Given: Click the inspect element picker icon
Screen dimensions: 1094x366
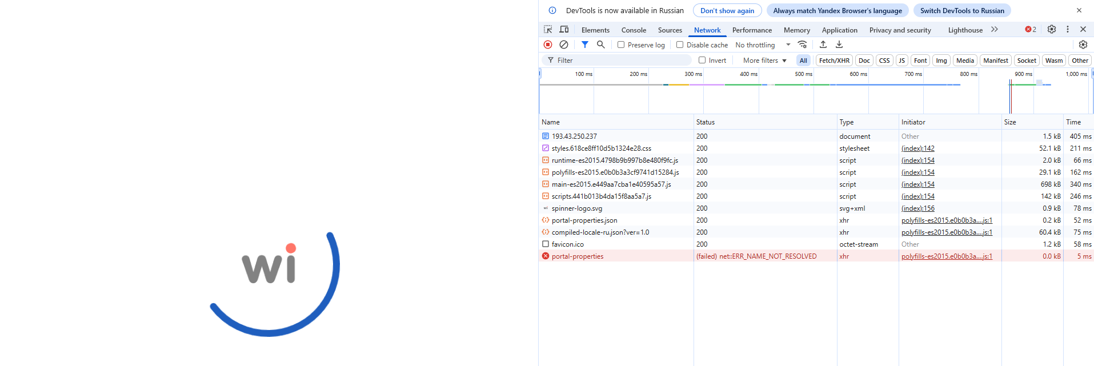Looking at the screenshot, I should click(548, 30).
